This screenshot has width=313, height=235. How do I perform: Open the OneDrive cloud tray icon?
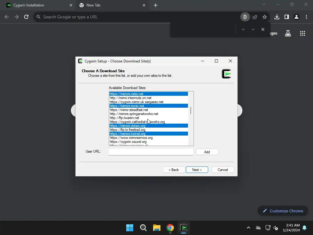coord(258,228)
